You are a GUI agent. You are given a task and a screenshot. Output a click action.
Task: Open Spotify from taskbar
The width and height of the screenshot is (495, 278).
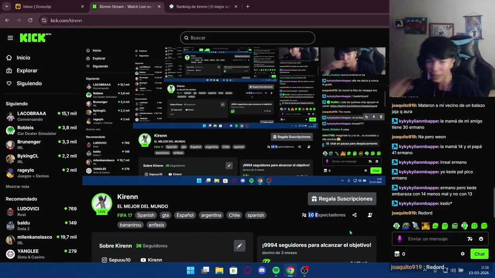point(276,270)
